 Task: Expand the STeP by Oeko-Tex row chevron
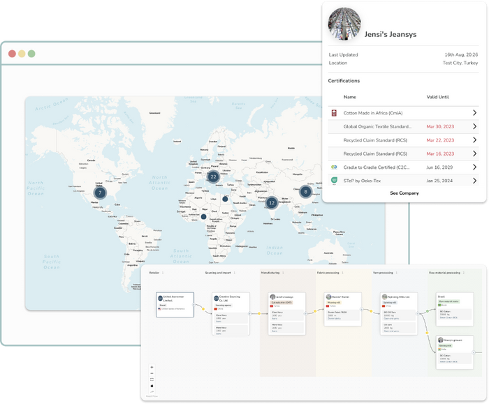[474, 180]
